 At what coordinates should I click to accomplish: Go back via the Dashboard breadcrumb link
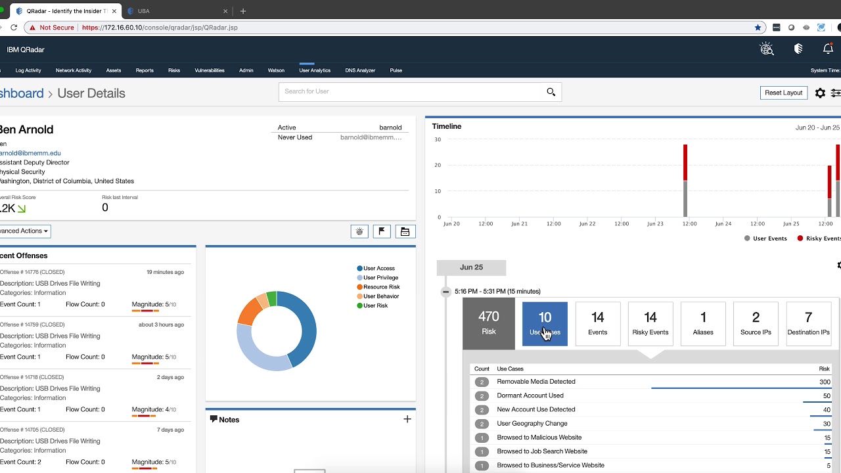[x=22, y=93]
